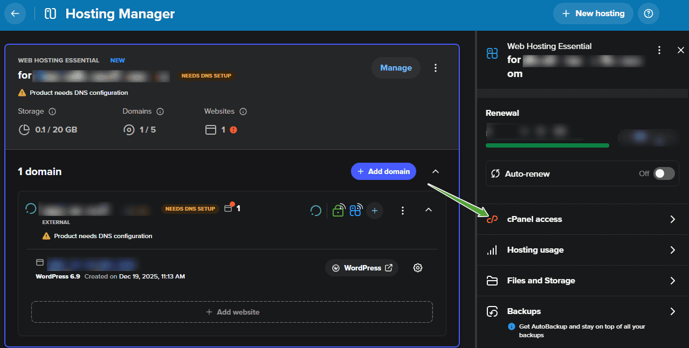Open Files and Storage entry
The width and height of the screenshot is (689, 348).
point(583,281)
